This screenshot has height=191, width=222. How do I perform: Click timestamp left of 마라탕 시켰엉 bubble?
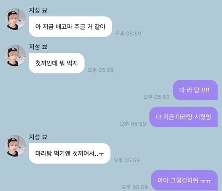(x=133, y=124)
